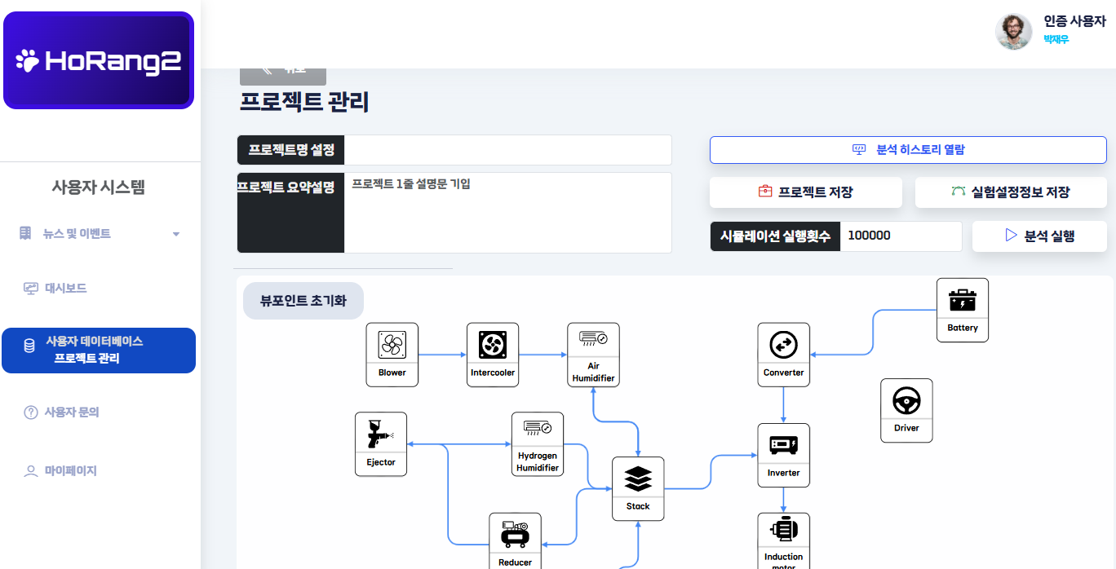
Task: Click 뷰포인트 초기화 button
Action: tap(303, 301)
